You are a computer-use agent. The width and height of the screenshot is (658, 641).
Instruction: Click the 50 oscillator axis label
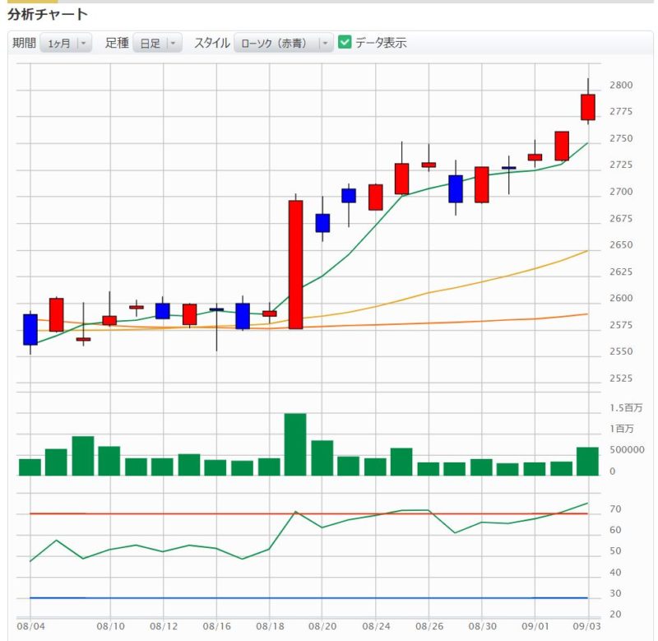[615, 551]
